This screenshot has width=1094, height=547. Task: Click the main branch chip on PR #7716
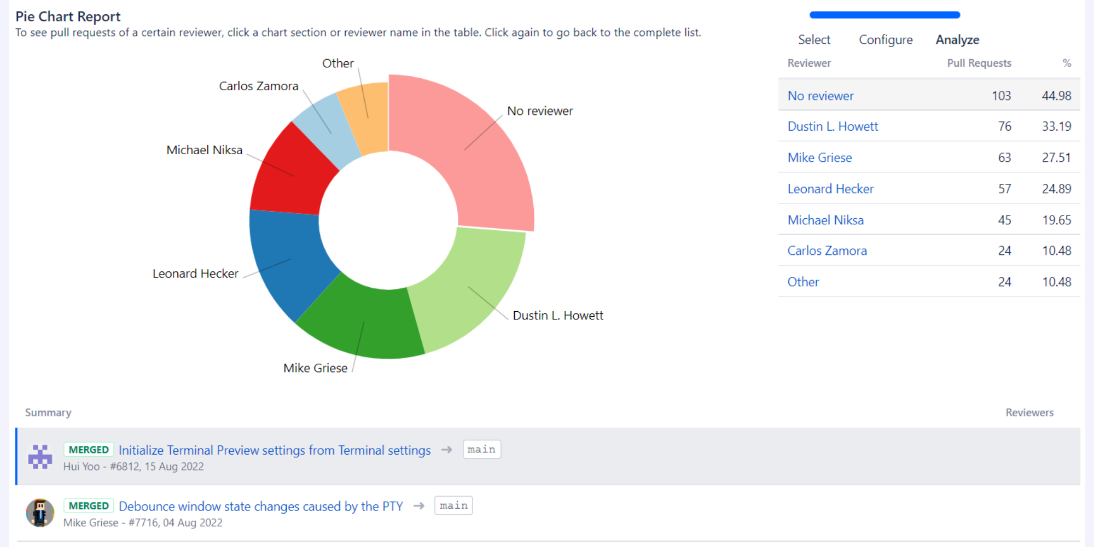coord(452,505)
